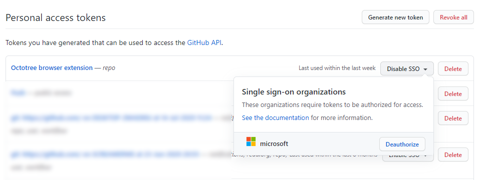Open the See the documentation link
This screenshot has width=481, height=180.
pyautogui.click(x=276, y=117)
